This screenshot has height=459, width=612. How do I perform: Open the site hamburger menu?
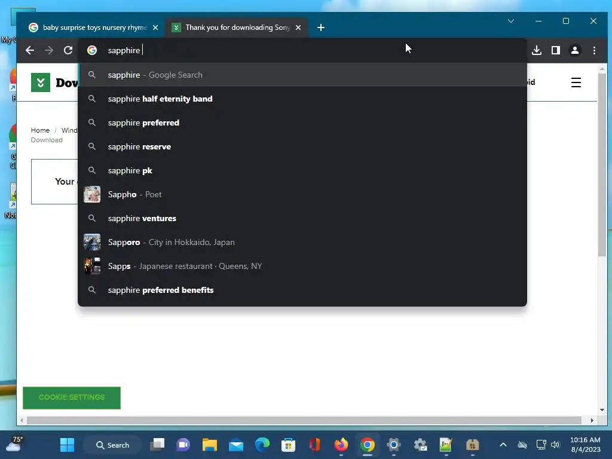[576, 82]
